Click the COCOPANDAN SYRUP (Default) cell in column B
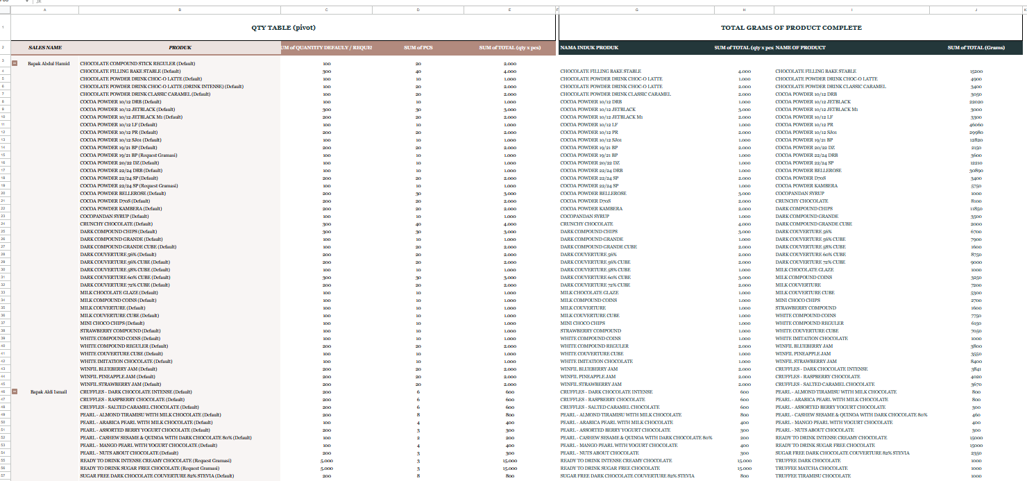1027x481 pixels. pos(114,216)
